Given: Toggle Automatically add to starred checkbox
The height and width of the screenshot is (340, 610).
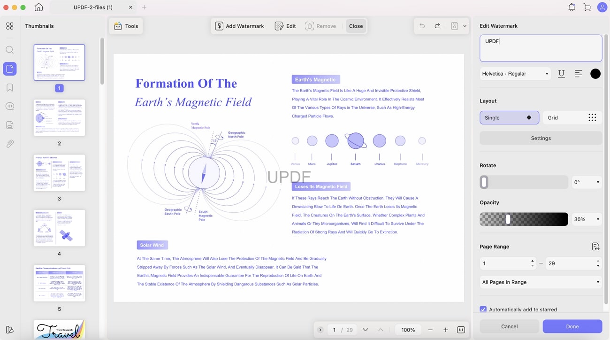Looking at the screenshot, I should 483,309.
